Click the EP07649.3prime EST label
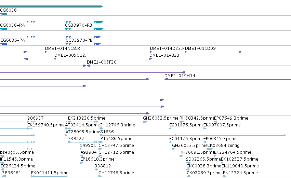This screenshot has width=291, height=178. pos(231,118)
